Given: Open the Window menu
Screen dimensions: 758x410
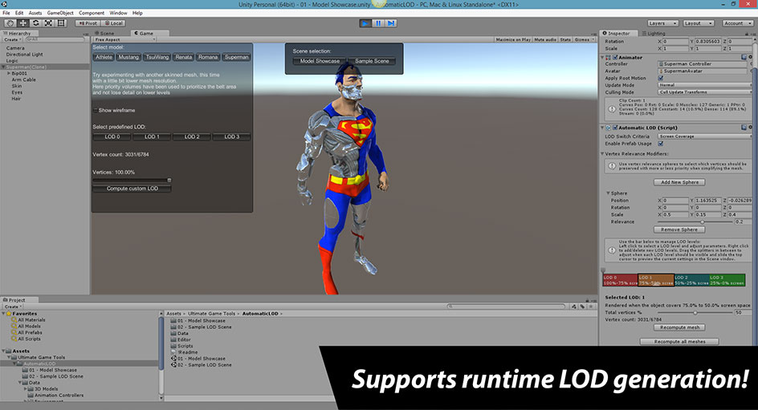Looking at the screenshot, I should coord(118,13).
